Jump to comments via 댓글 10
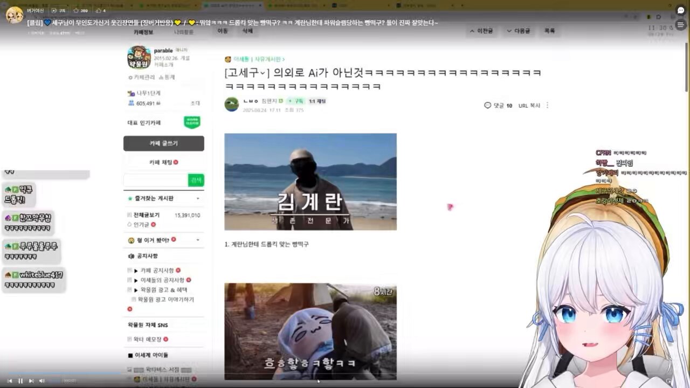This screenshot has width=690, height=388. tap(499, 106)
